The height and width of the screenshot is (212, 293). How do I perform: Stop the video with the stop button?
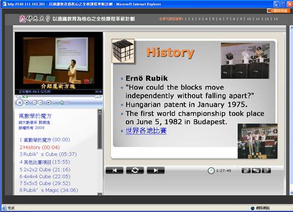27,102
